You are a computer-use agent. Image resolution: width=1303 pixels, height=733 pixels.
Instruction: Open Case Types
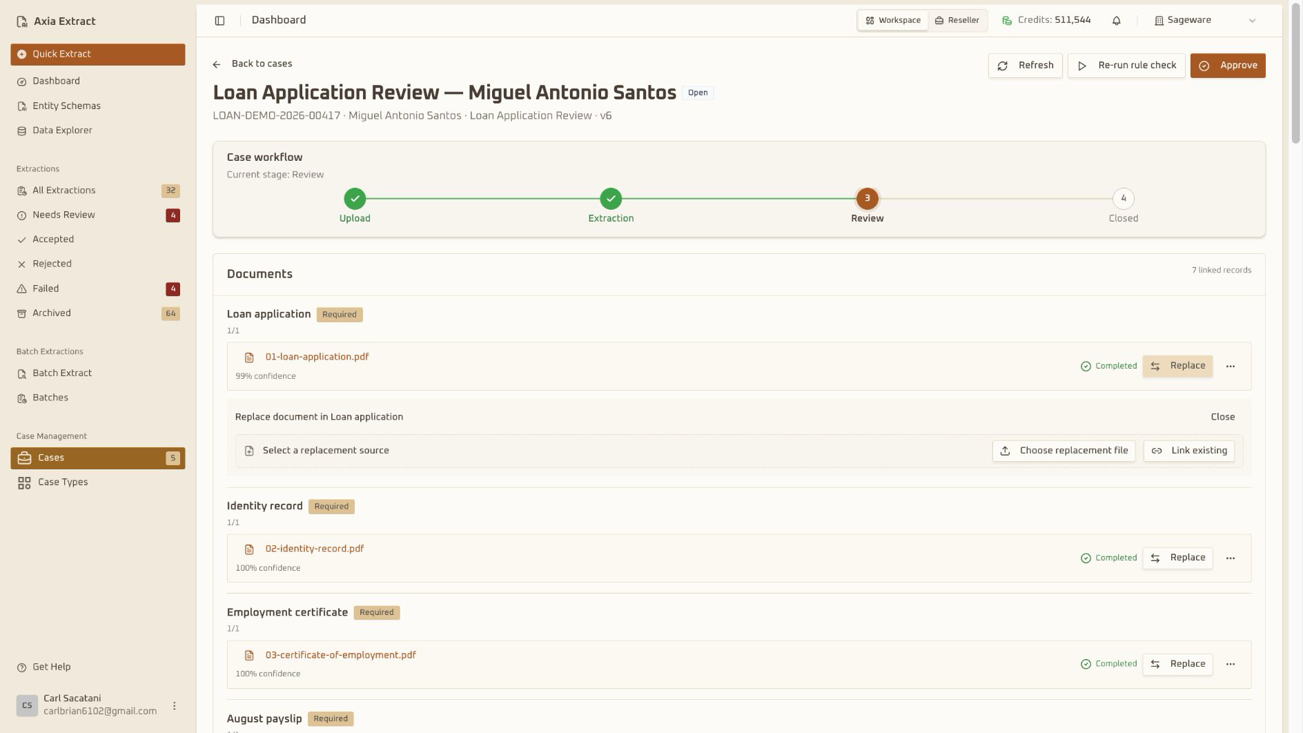click(98, 482)
